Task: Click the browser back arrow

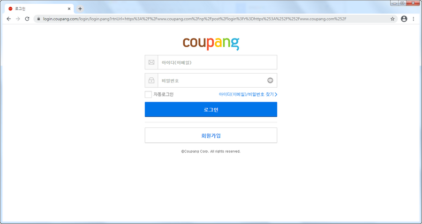Action: [8, 19]
